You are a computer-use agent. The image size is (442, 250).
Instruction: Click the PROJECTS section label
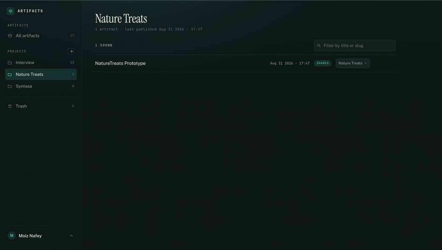click(17, 51)
